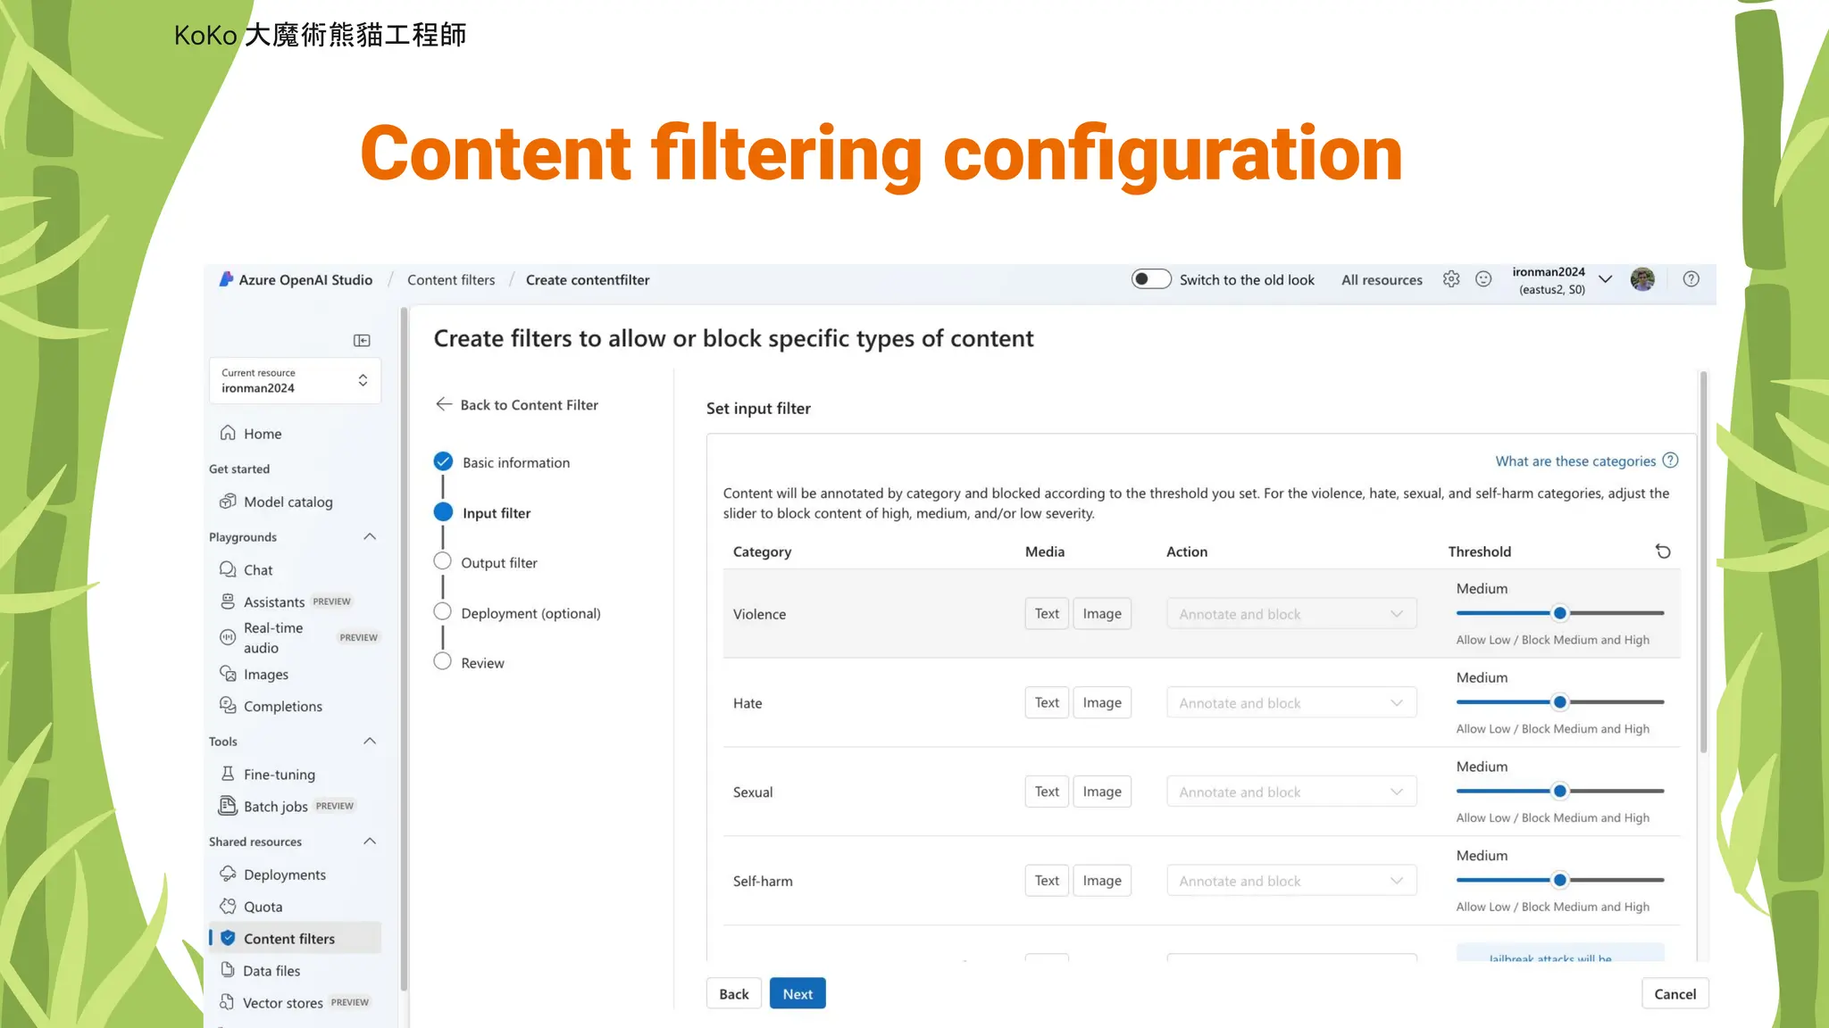
Task: Collapse the Tools section
Action: coord(370,741)
